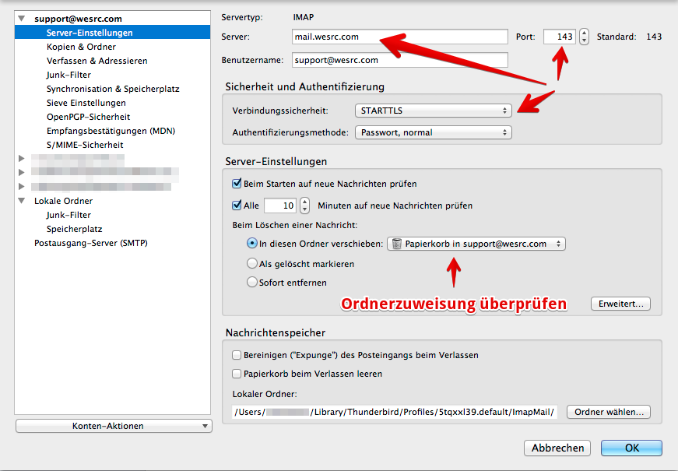The width and height of the screenshot is (678, 471).
Task: Open Postausgang-Server (SMTP) settings
Action: point(91,243)
